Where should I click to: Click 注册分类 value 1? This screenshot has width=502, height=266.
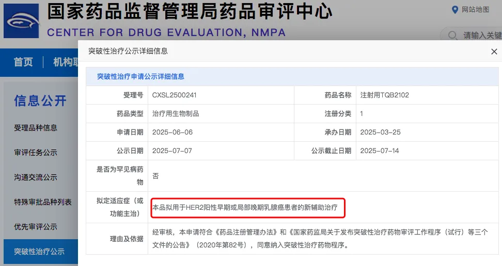[x=362, y=113]
